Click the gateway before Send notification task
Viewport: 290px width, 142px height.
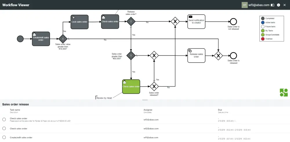(x=175, y=21)
